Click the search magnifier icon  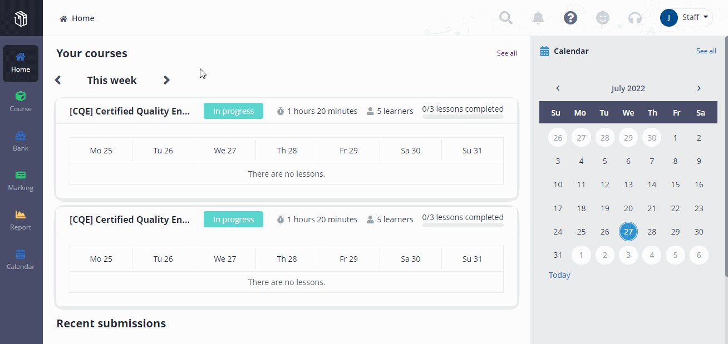505,18
